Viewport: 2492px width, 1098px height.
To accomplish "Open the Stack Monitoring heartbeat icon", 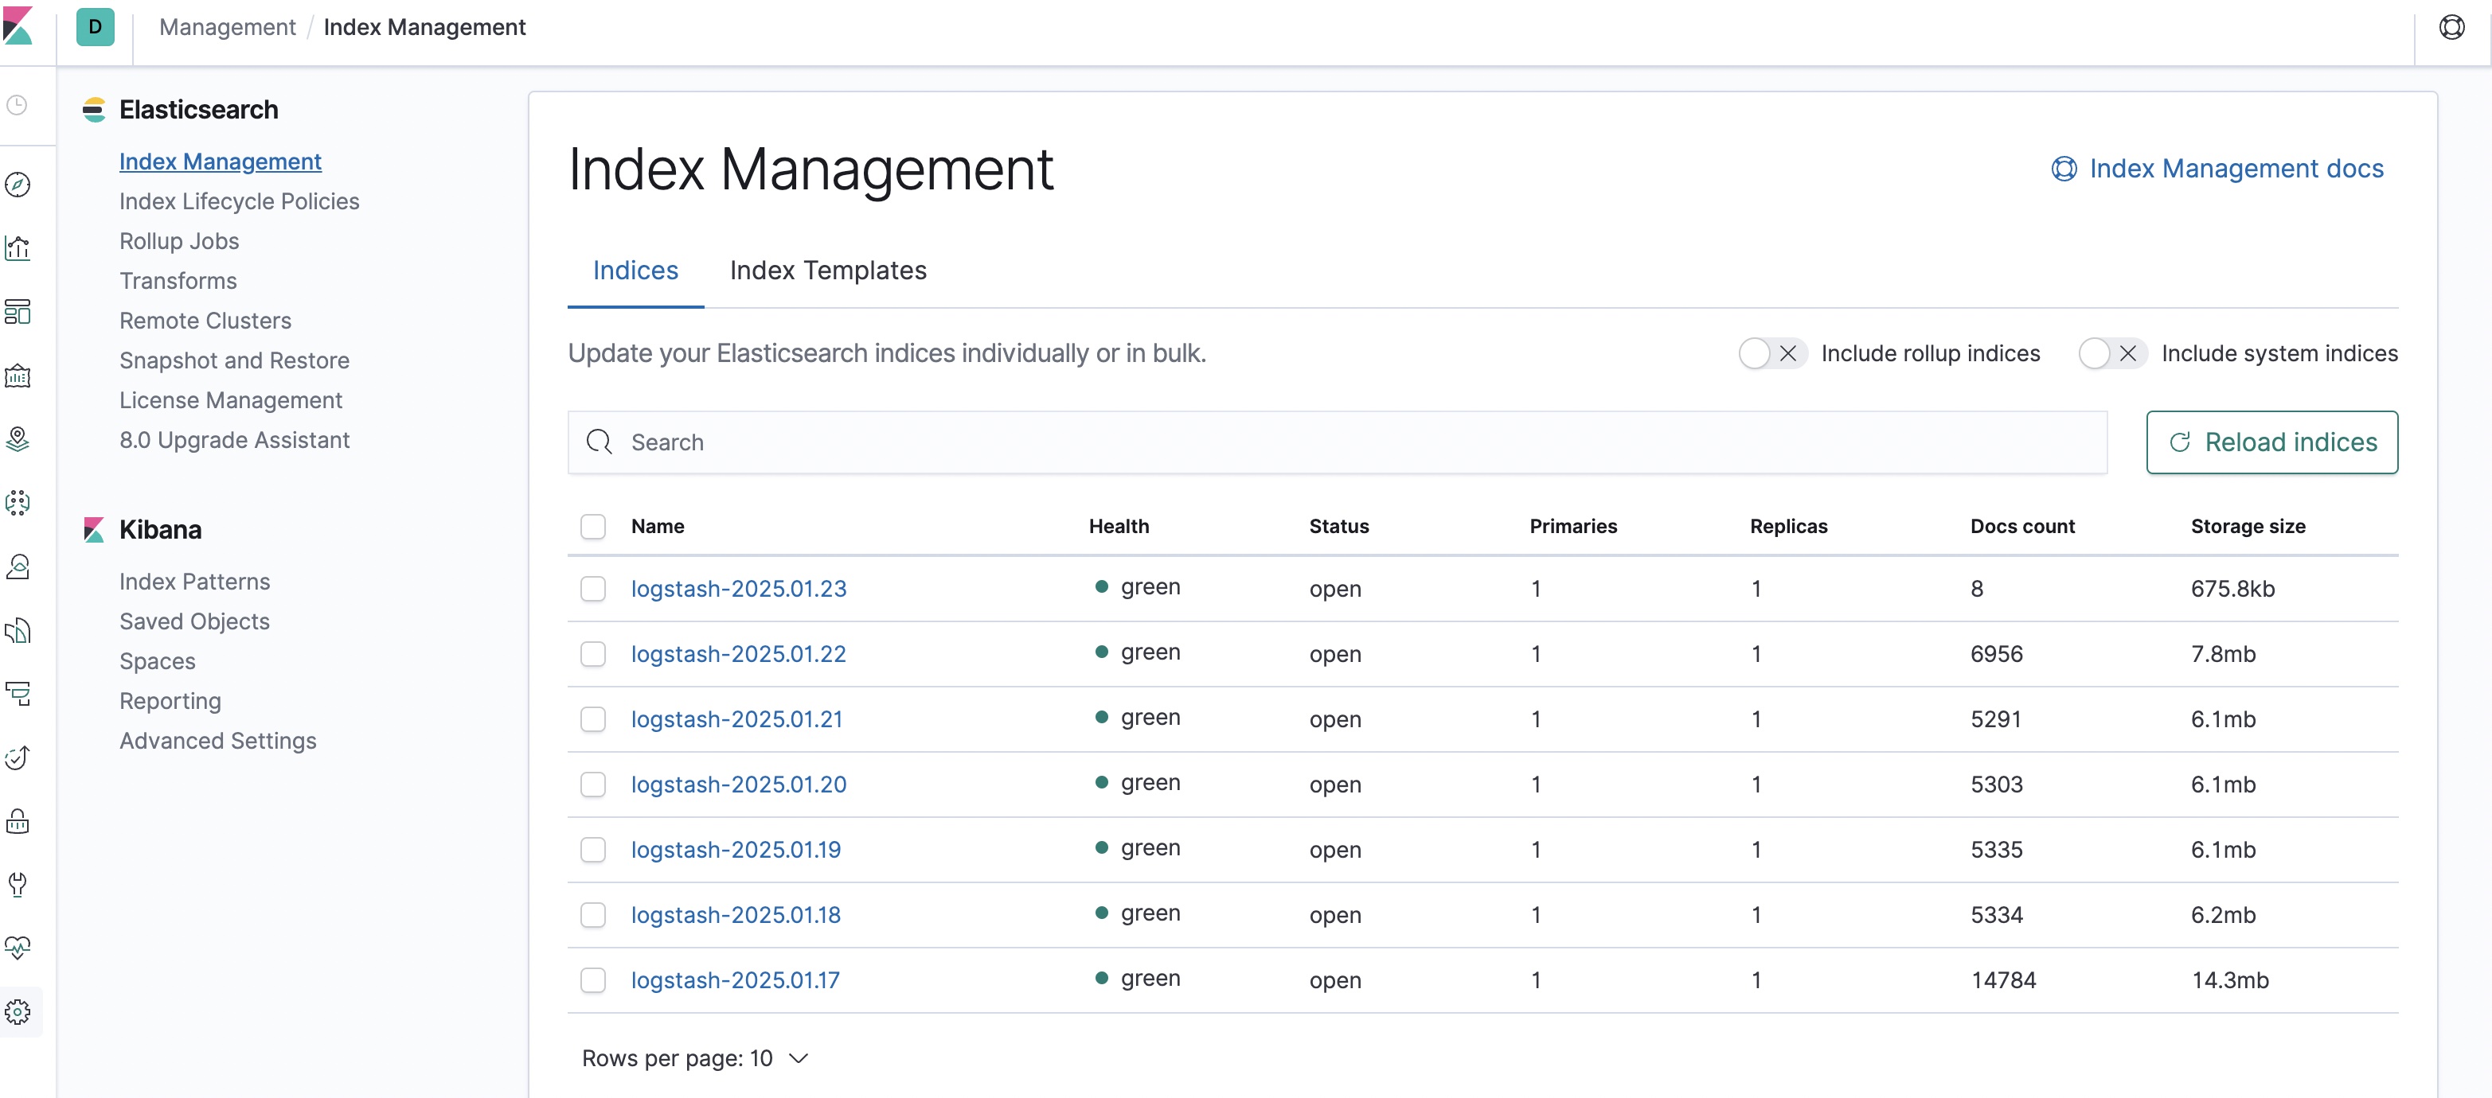I will pyautogui.click(x=18, y=947).
